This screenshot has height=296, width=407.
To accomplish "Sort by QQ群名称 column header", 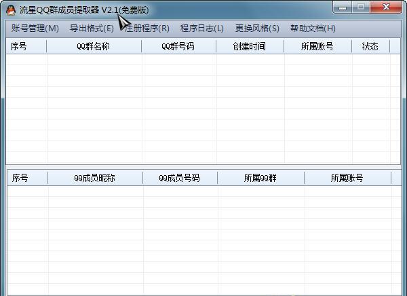I will 94,47.
